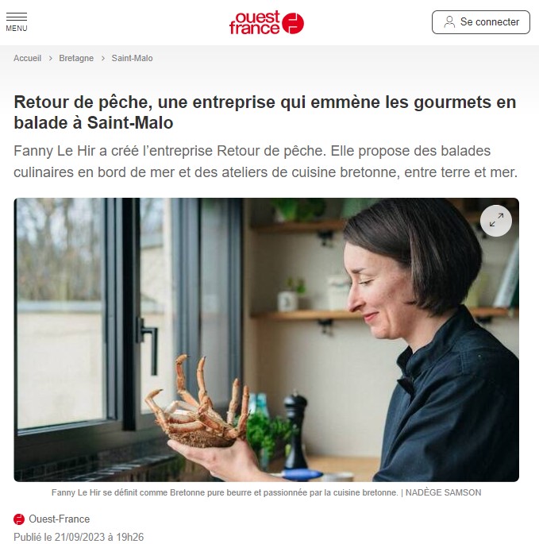Click the Se connecter button
539x544 pixels.
pos(481,22)
